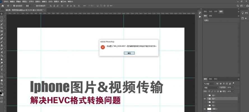Switch to the 调整 tab

pos(210,16)
